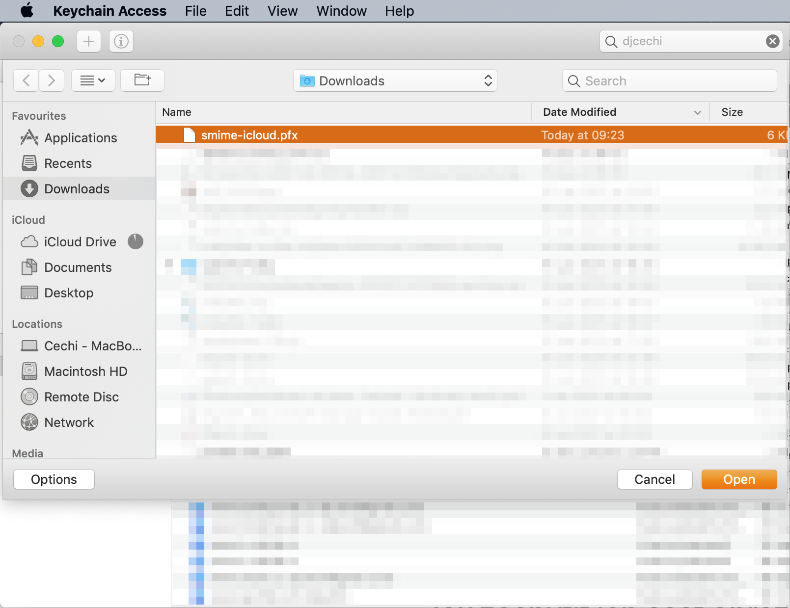Viewport: 790px width, 608px height.
Task: Click the Remote Disc icon
Action: (x=29, y=397)
